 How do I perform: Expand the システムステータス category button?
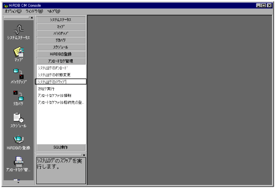pyautogui.click(x=61, y=19)
